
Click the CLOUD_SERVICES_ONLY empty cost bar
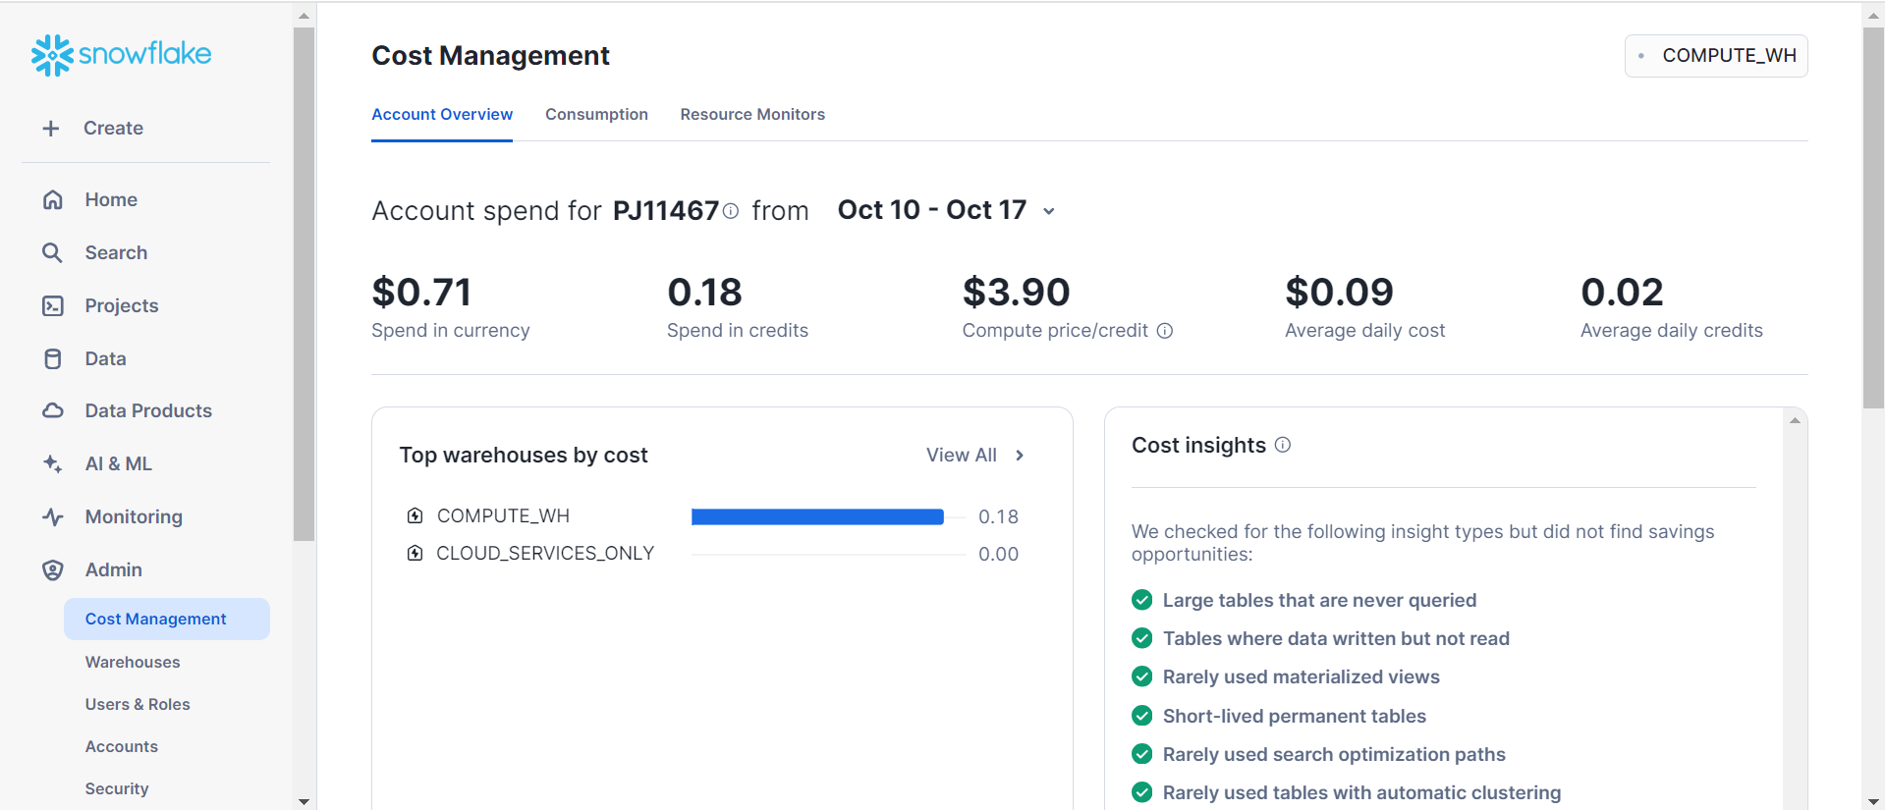pyautogui.click(x=828, y=555)
